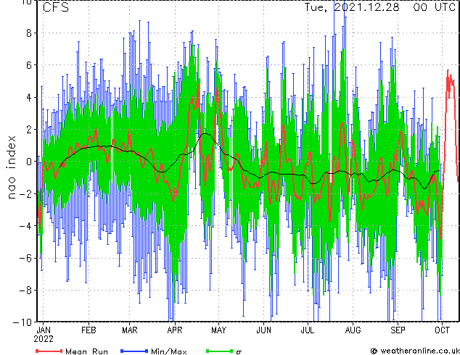Click the red mean-run peak in October
The height and width of the screenshot is (355, 460).
coord(448,70)
